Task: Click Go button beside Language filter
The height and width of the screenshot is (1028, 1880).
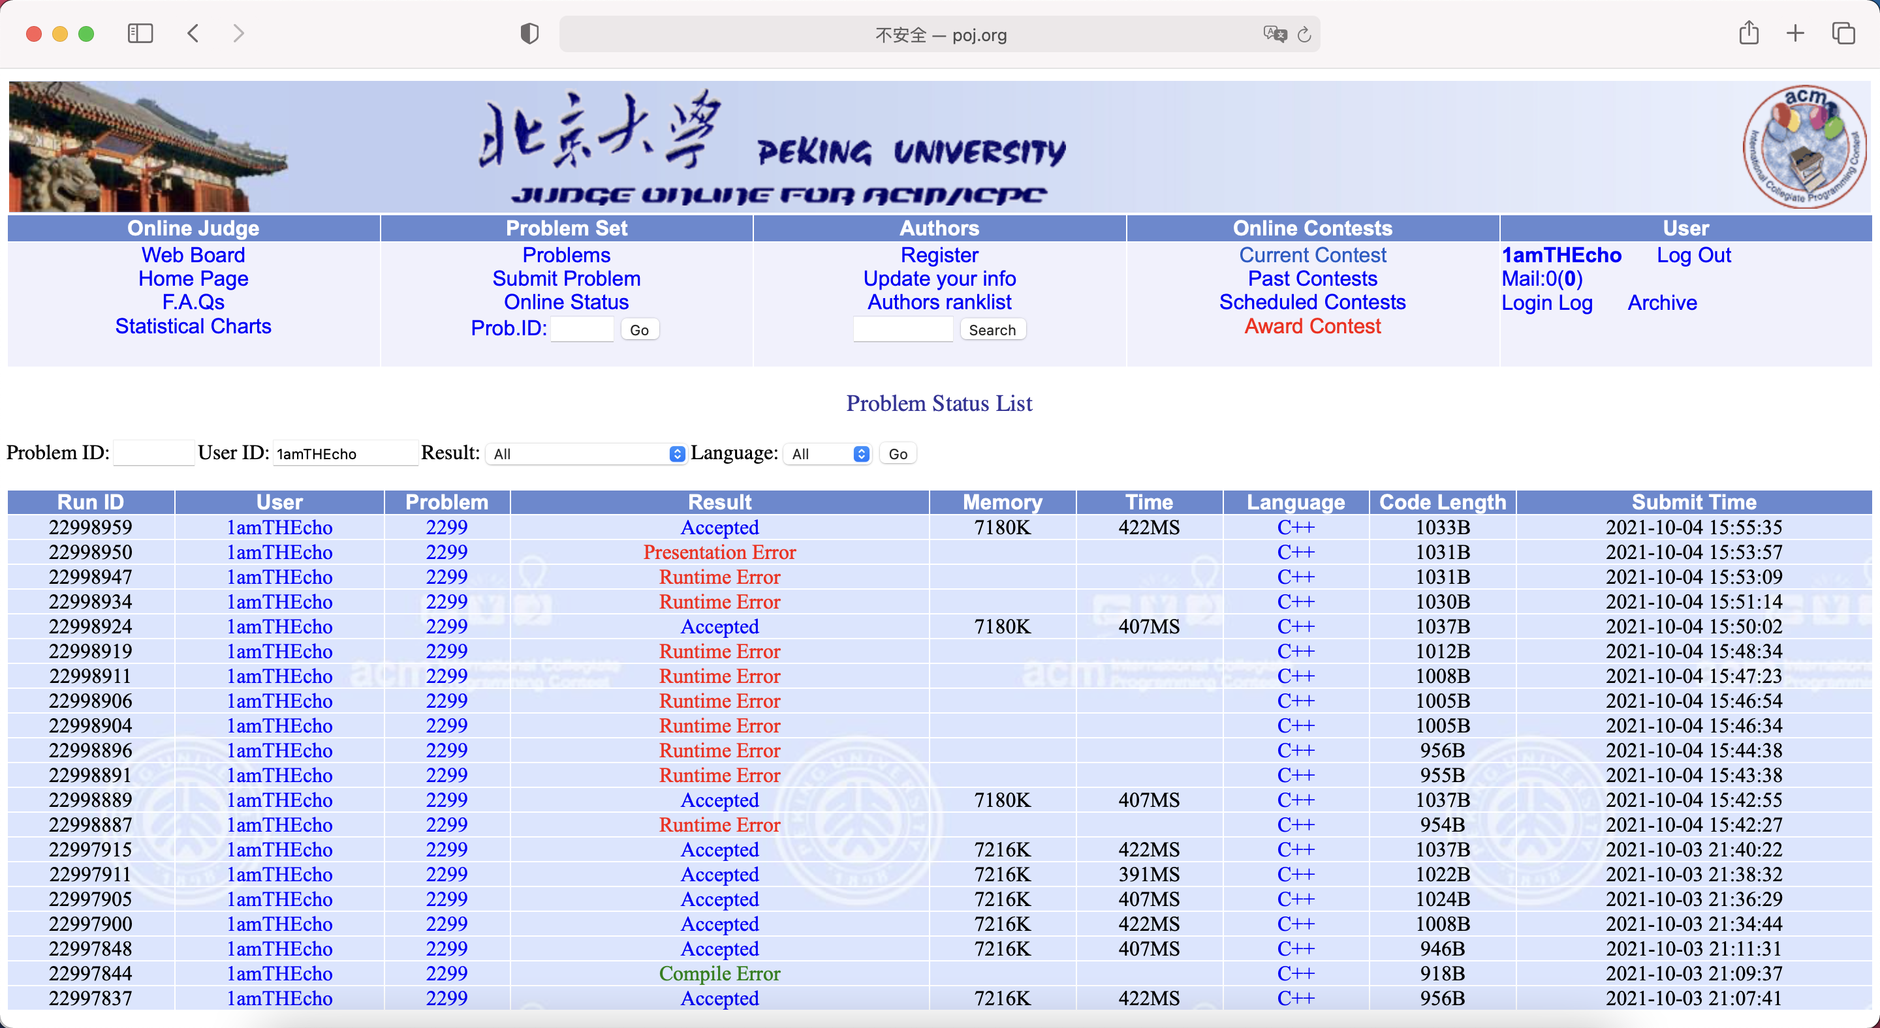Action: pos(897,453)
